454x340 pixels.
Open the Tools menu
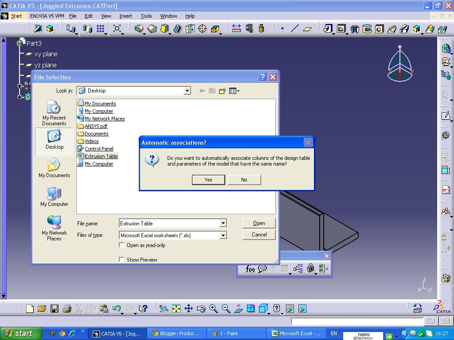pyautogui.click(x=146, y=16)
